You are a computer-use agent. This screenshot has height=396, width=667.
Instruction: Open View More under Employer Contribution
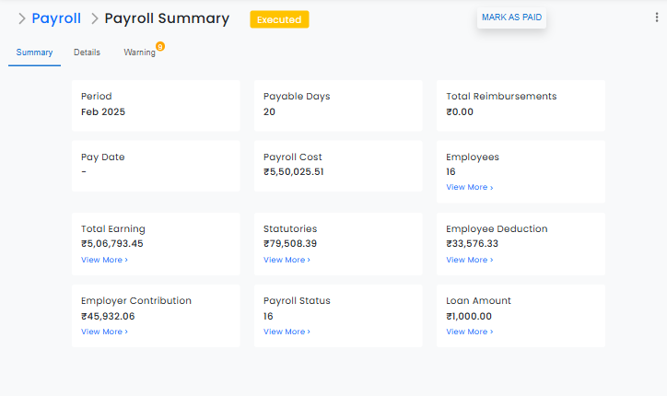104,332
